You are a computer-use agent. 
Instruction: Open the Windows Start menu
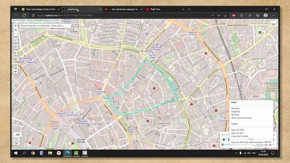coord(16,153)
